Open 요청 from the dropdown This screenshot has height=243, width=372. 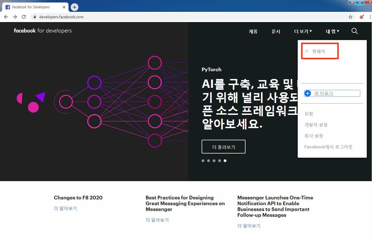(309, 113)
